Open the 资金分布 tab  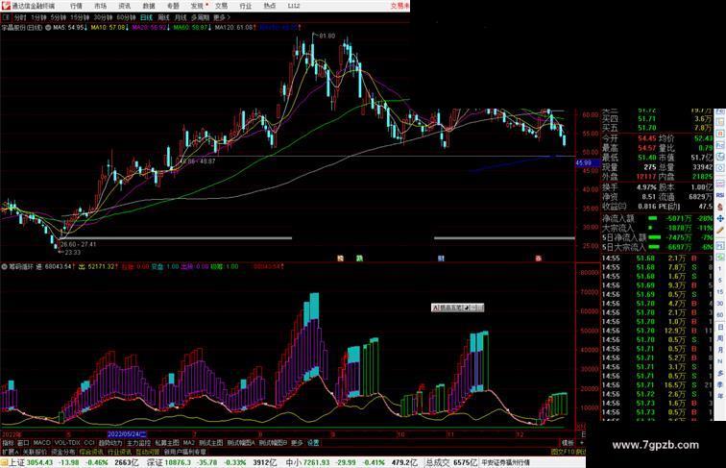click(63, 452)
